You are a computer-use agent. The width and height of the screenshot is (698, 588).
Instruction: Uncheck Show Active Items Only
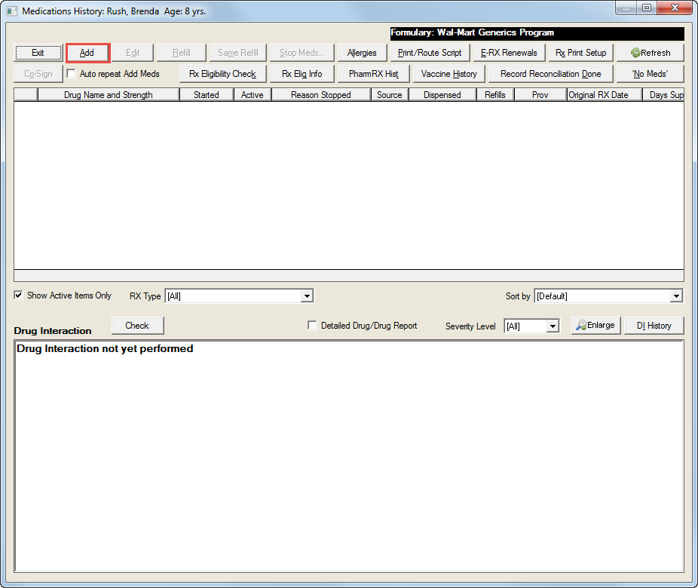coord(19,296)
